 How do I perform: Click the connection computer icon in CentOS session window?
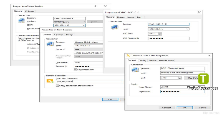pos(22,21)
